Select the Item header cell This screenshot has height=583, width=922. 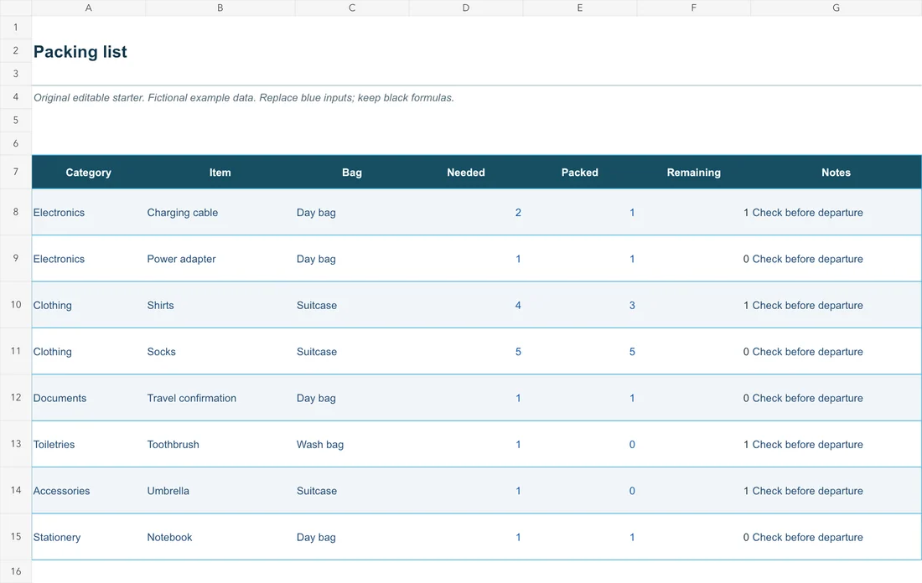tap(220, 173)
